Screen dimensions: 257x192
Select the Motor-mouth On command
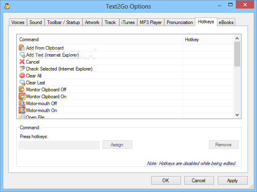[x=125, y=110]
